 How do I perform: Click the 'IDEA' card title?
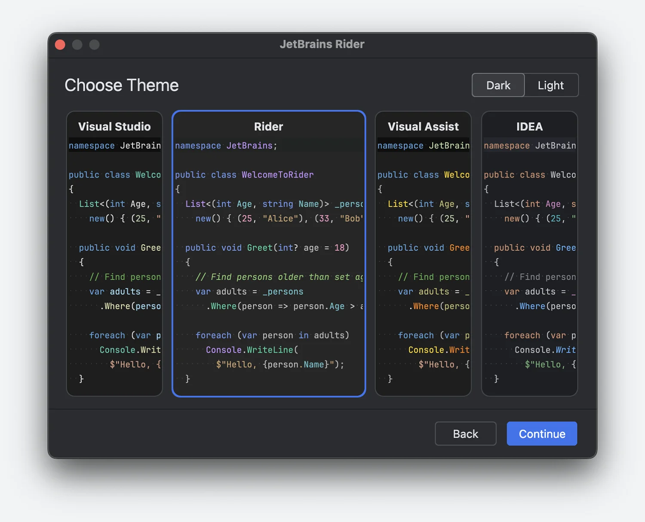pyautogui.click(x=529, y=127)
